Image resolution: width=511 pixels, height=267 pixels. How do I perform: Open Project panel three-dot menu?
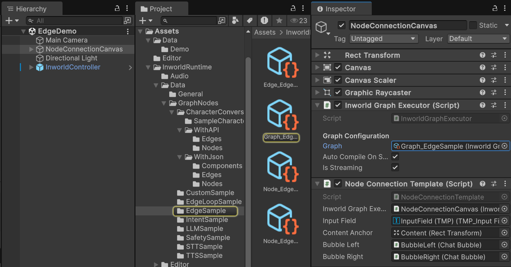(303, 8)
